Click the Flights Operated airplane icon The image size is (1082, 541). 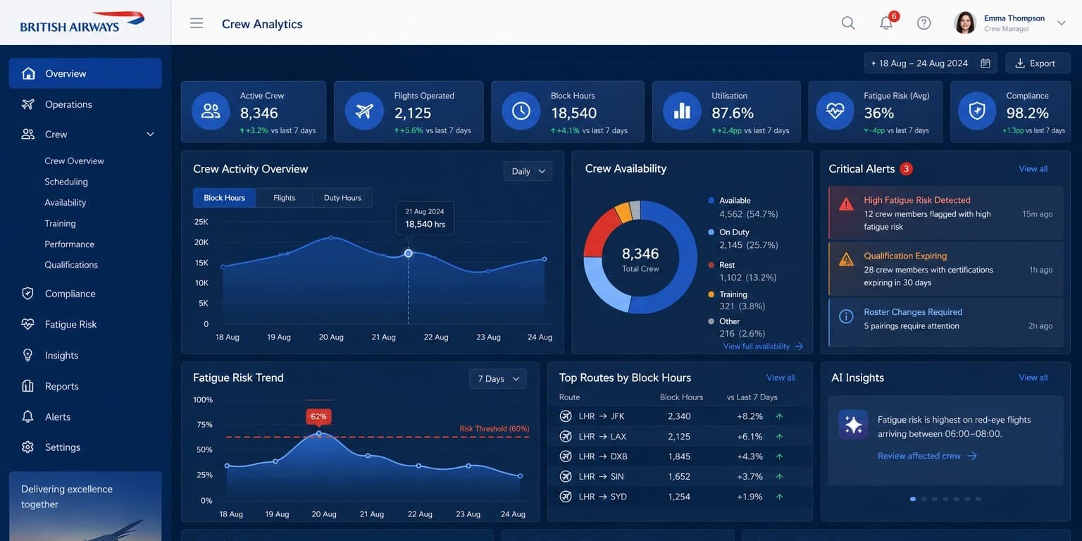pyautogui.click(x=364, y=111)
